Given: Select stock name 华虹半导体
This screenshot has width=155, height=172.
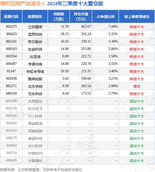Looking at the screenshot, I should click(35, 72).
